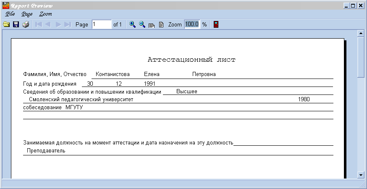Click the zoom percentage field
The width and height of the screenshot is (367, 189).
pos(192,24)
